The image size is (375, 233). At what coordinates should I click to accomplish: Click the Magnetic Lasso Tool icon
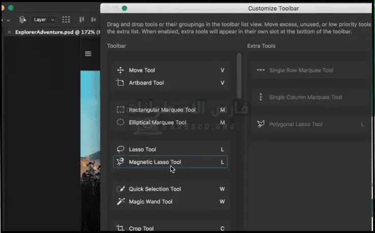click(x=120, y=162)
